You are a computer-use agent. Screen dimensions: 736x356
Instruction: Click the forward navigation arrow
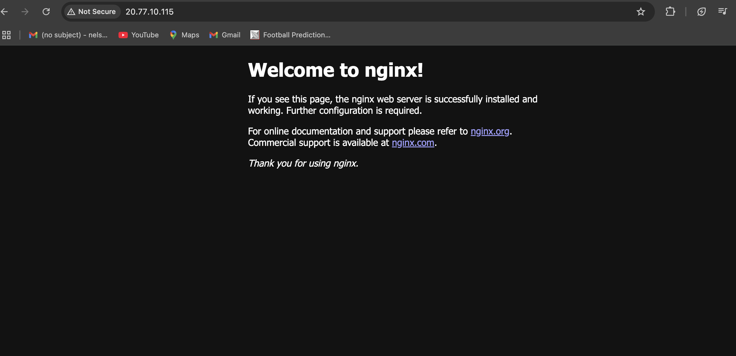25,12
